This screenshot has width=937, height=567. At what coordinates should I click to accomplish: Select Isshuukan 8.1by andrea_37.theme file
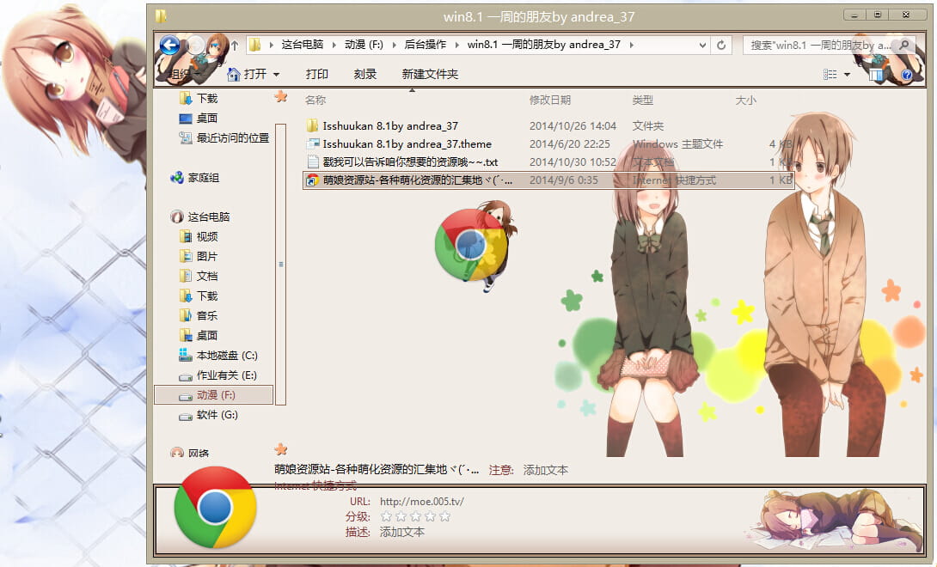[x=407, y=144]
